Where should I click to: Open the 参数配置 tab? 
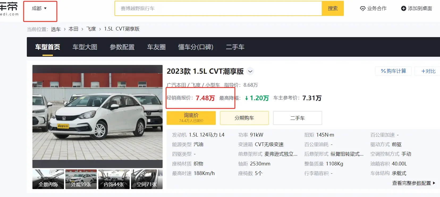[122, 47]
